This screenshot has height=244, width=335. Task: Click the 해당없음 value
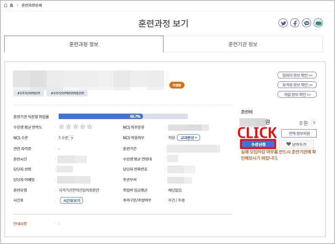coord(175,190)
